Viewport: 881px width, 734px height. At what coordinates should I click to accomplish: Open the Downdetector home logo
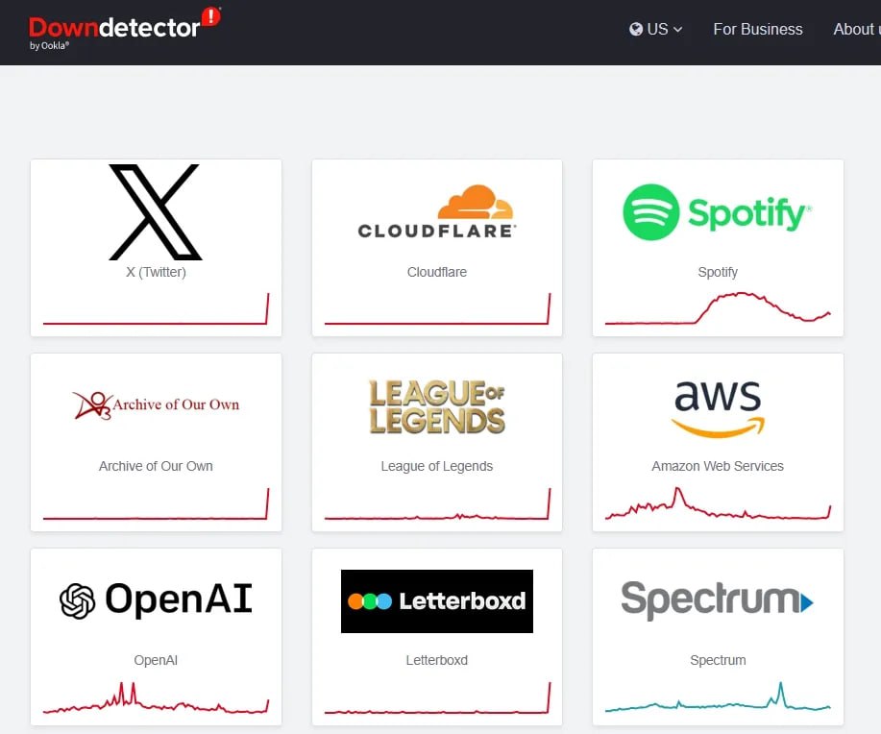tap(125, 29)
